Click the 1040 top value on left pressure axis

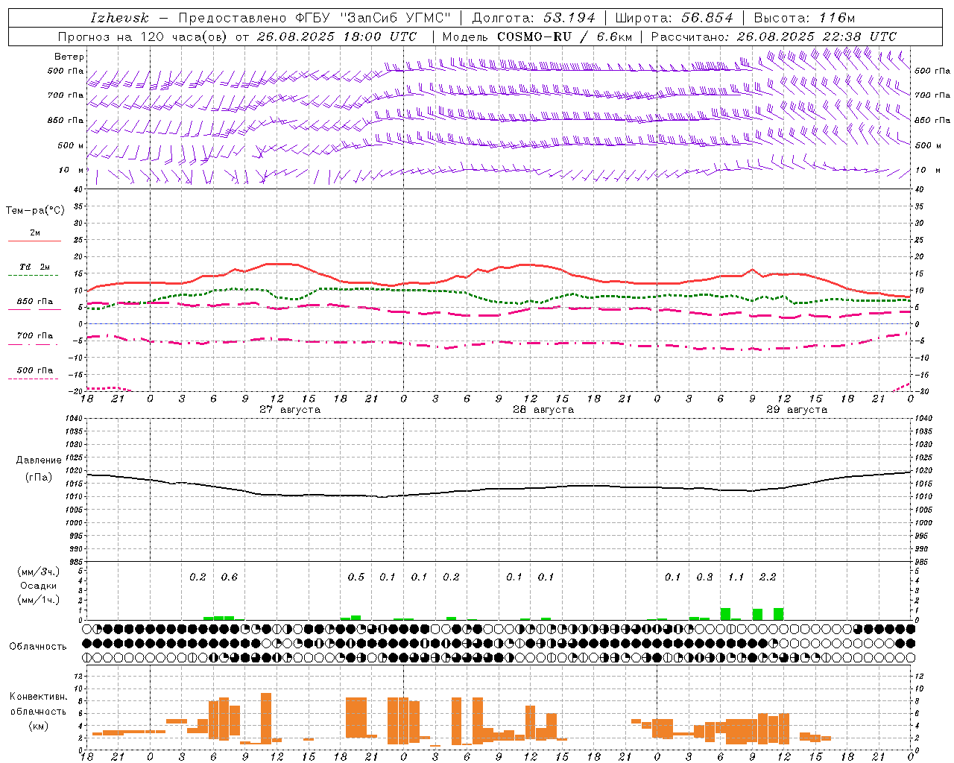(x=74, y=418)
